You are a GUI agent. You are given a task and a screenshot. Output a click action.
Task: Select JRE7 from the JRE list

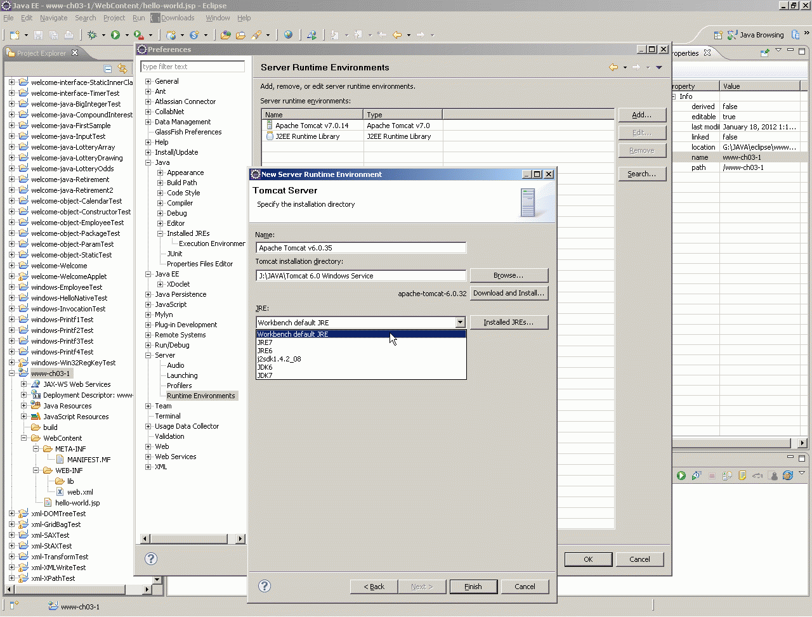pyautogui.click(x=361, y=342)
